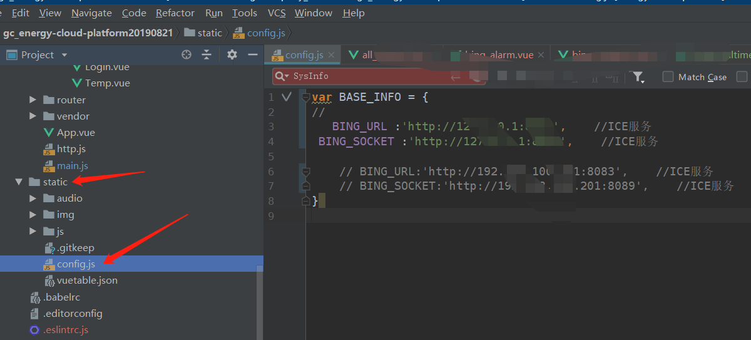Open the Refactor menu
Viewport: 751px width, 340px height.
coord(175,13)
